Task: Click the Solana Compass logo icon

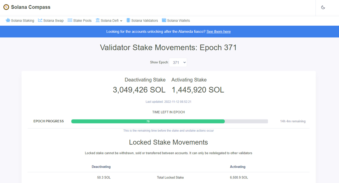Action: pyautogui.click(x=6, y=7)
